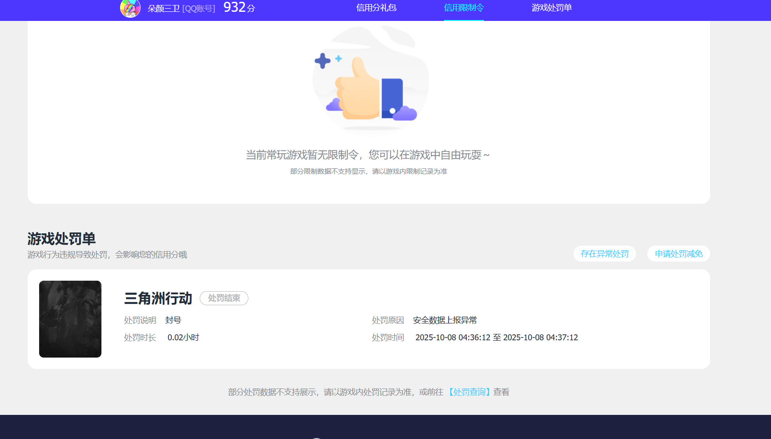Click the 封号 punishment description
Screen dimensions: 771x439
pyautogui.click(x=173, y=320)
